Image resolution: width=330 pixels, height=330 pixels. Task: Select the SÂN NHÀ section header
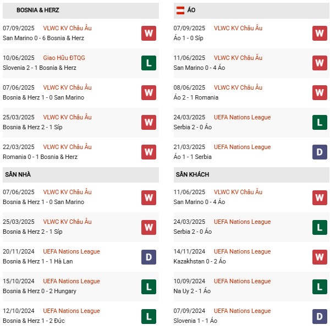coord(18,174)
